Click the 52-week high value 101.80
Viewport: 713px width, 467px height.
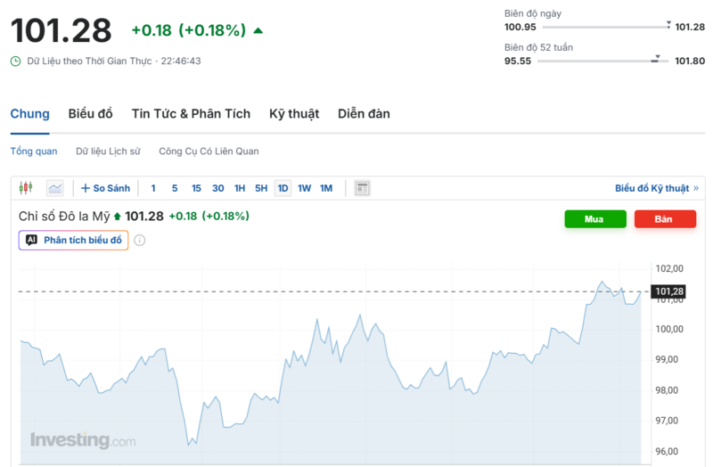[x=690, y=61]
